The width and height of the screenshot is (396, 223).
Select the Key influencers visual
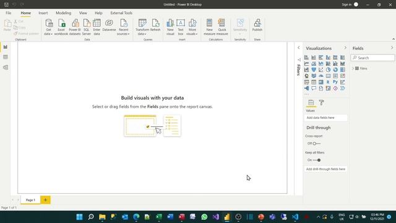[x=342, y=82]
